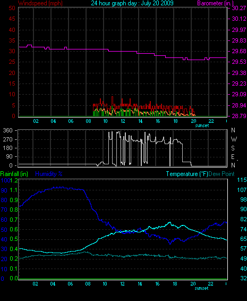
Task: Select the 57 temperature axis value
Action: pyautogui.click(x=243, y=249)
